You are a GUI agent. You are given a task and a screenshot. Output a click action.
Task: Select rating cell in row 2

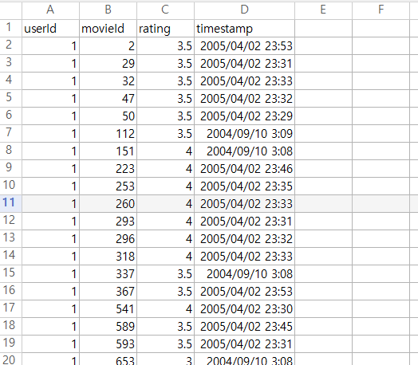tap(165, 45)
